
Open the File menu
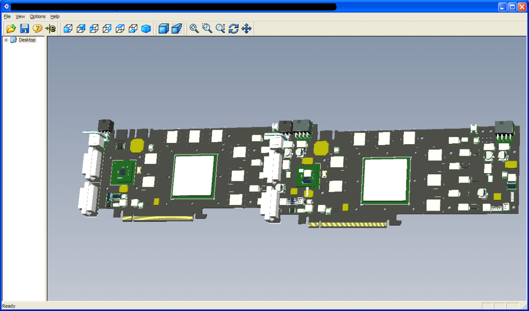coord(7,17)
